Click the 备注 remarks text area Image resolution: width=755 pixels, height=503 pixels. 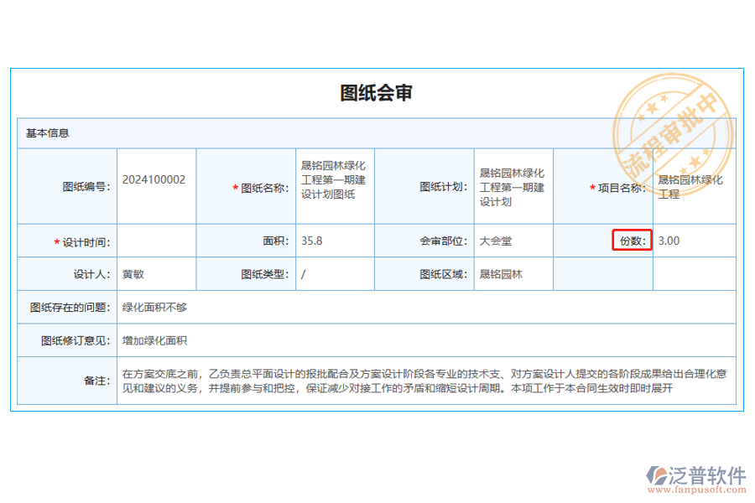[419, 380]
